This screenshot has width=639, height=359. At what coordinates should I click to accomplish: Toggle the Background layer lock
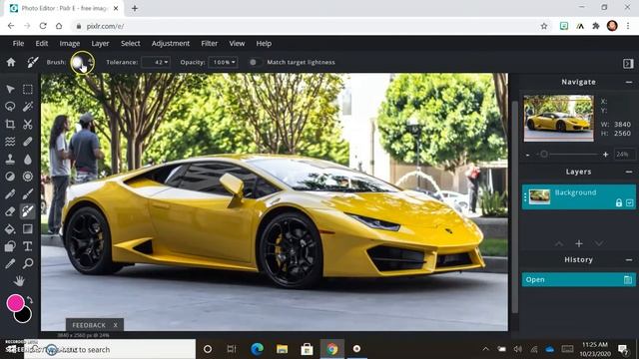click(x=619, y=202)
